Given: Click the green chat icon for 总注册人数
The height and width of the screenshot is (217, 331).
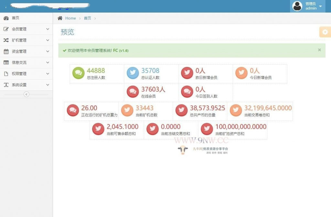Looking at the screenshot, I should (79, 73).
